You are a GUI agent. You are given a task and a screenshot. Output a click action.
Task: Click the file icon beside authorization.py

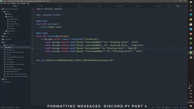8,19
